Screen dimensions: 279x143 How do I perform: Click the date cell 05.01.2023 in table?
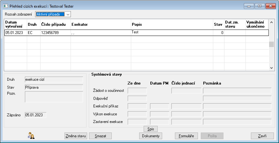coord(16,33)
